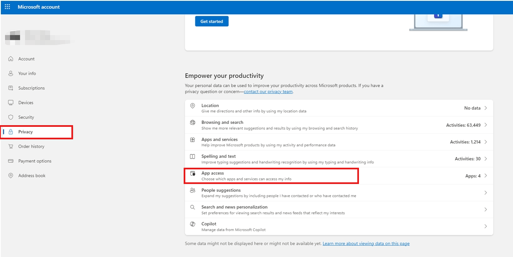Click the People suggestions icon
The image size is (513, 257).
192,190
